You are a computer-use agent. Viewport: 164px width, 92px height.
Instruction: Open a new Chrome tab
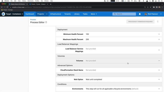[x=51, y=4]
